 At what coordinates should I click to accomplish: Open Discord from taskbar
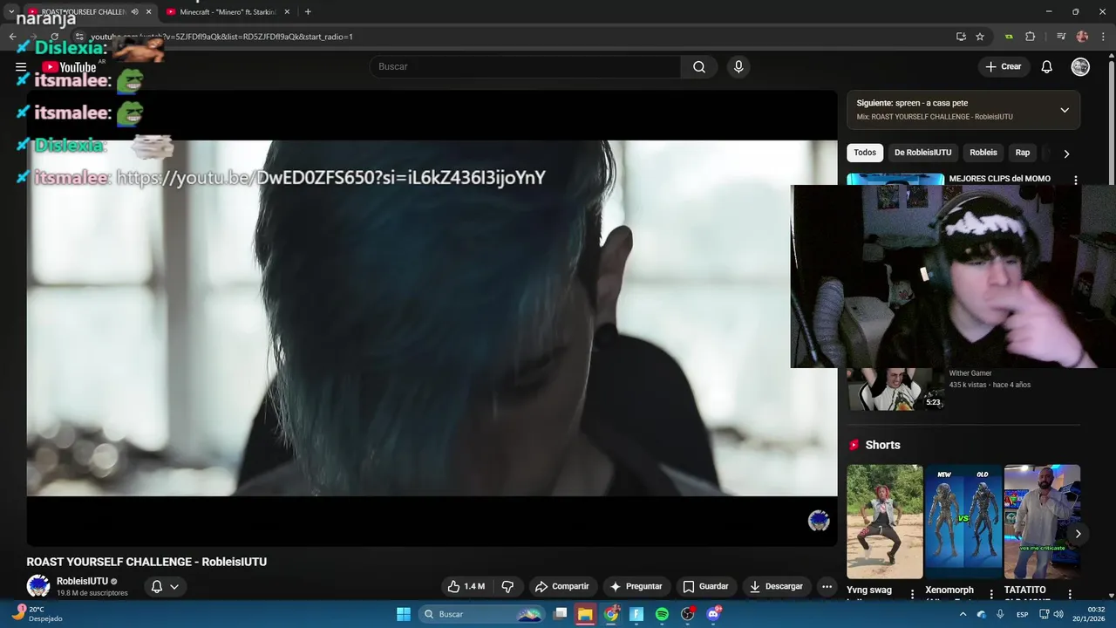pos(714,614)
